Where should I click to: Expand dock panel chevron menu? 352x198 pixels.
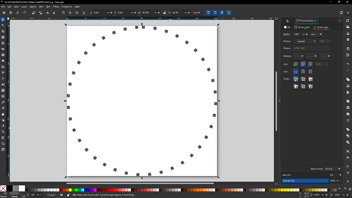[x=340, y=20]
